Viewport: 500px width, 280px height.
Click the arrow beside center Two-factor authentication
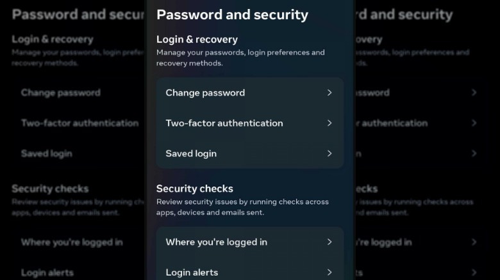pos(329,123)
